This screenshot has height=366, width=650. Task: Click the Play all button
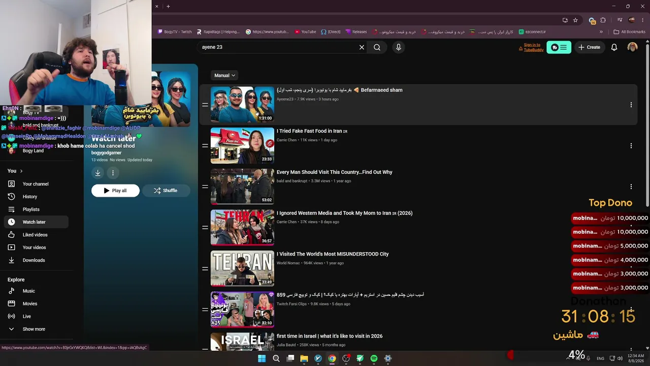[115, 191]
